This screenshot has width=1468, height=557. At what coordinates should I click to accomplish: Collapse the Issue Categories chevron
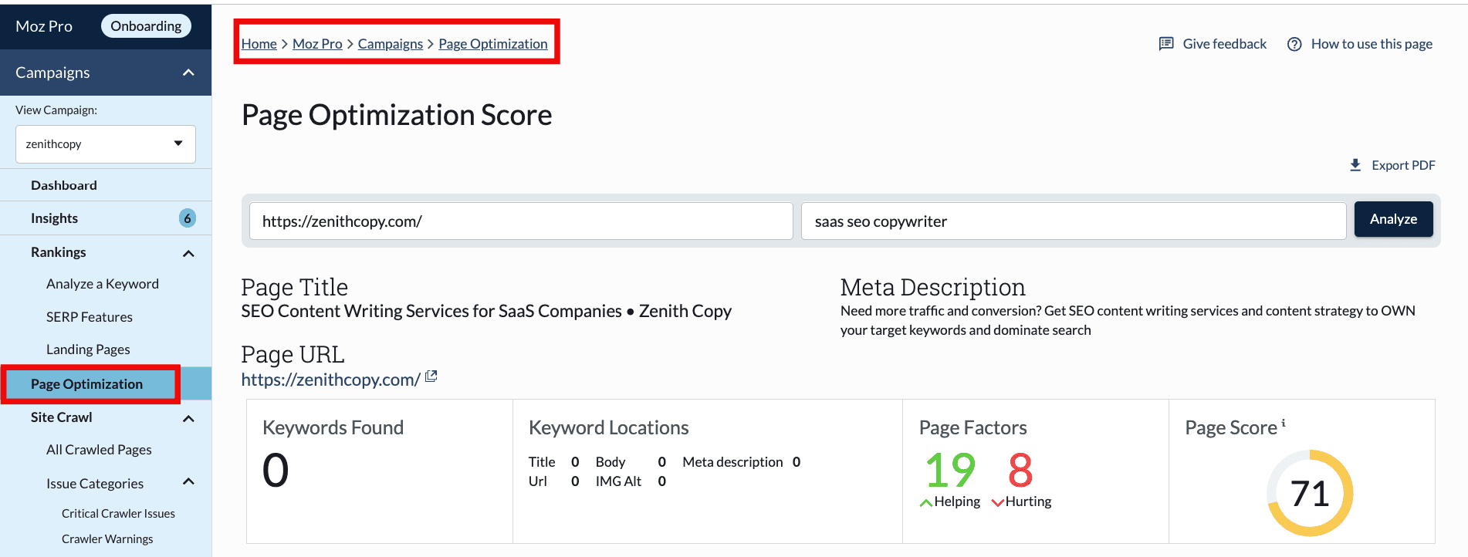point(188,482)
